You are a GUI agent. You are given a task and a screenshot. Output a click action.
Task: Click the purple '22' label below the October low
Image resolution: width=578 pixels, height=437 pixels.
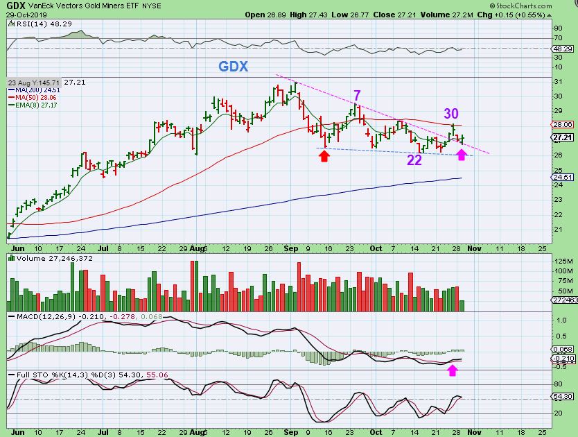click(x=414, y=160)
